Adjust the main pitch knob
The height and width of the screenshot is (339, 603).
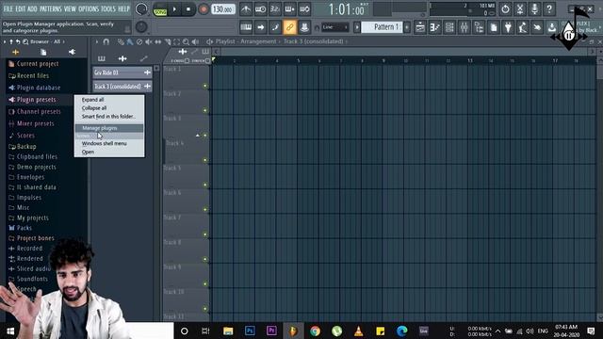click(141, 27)
